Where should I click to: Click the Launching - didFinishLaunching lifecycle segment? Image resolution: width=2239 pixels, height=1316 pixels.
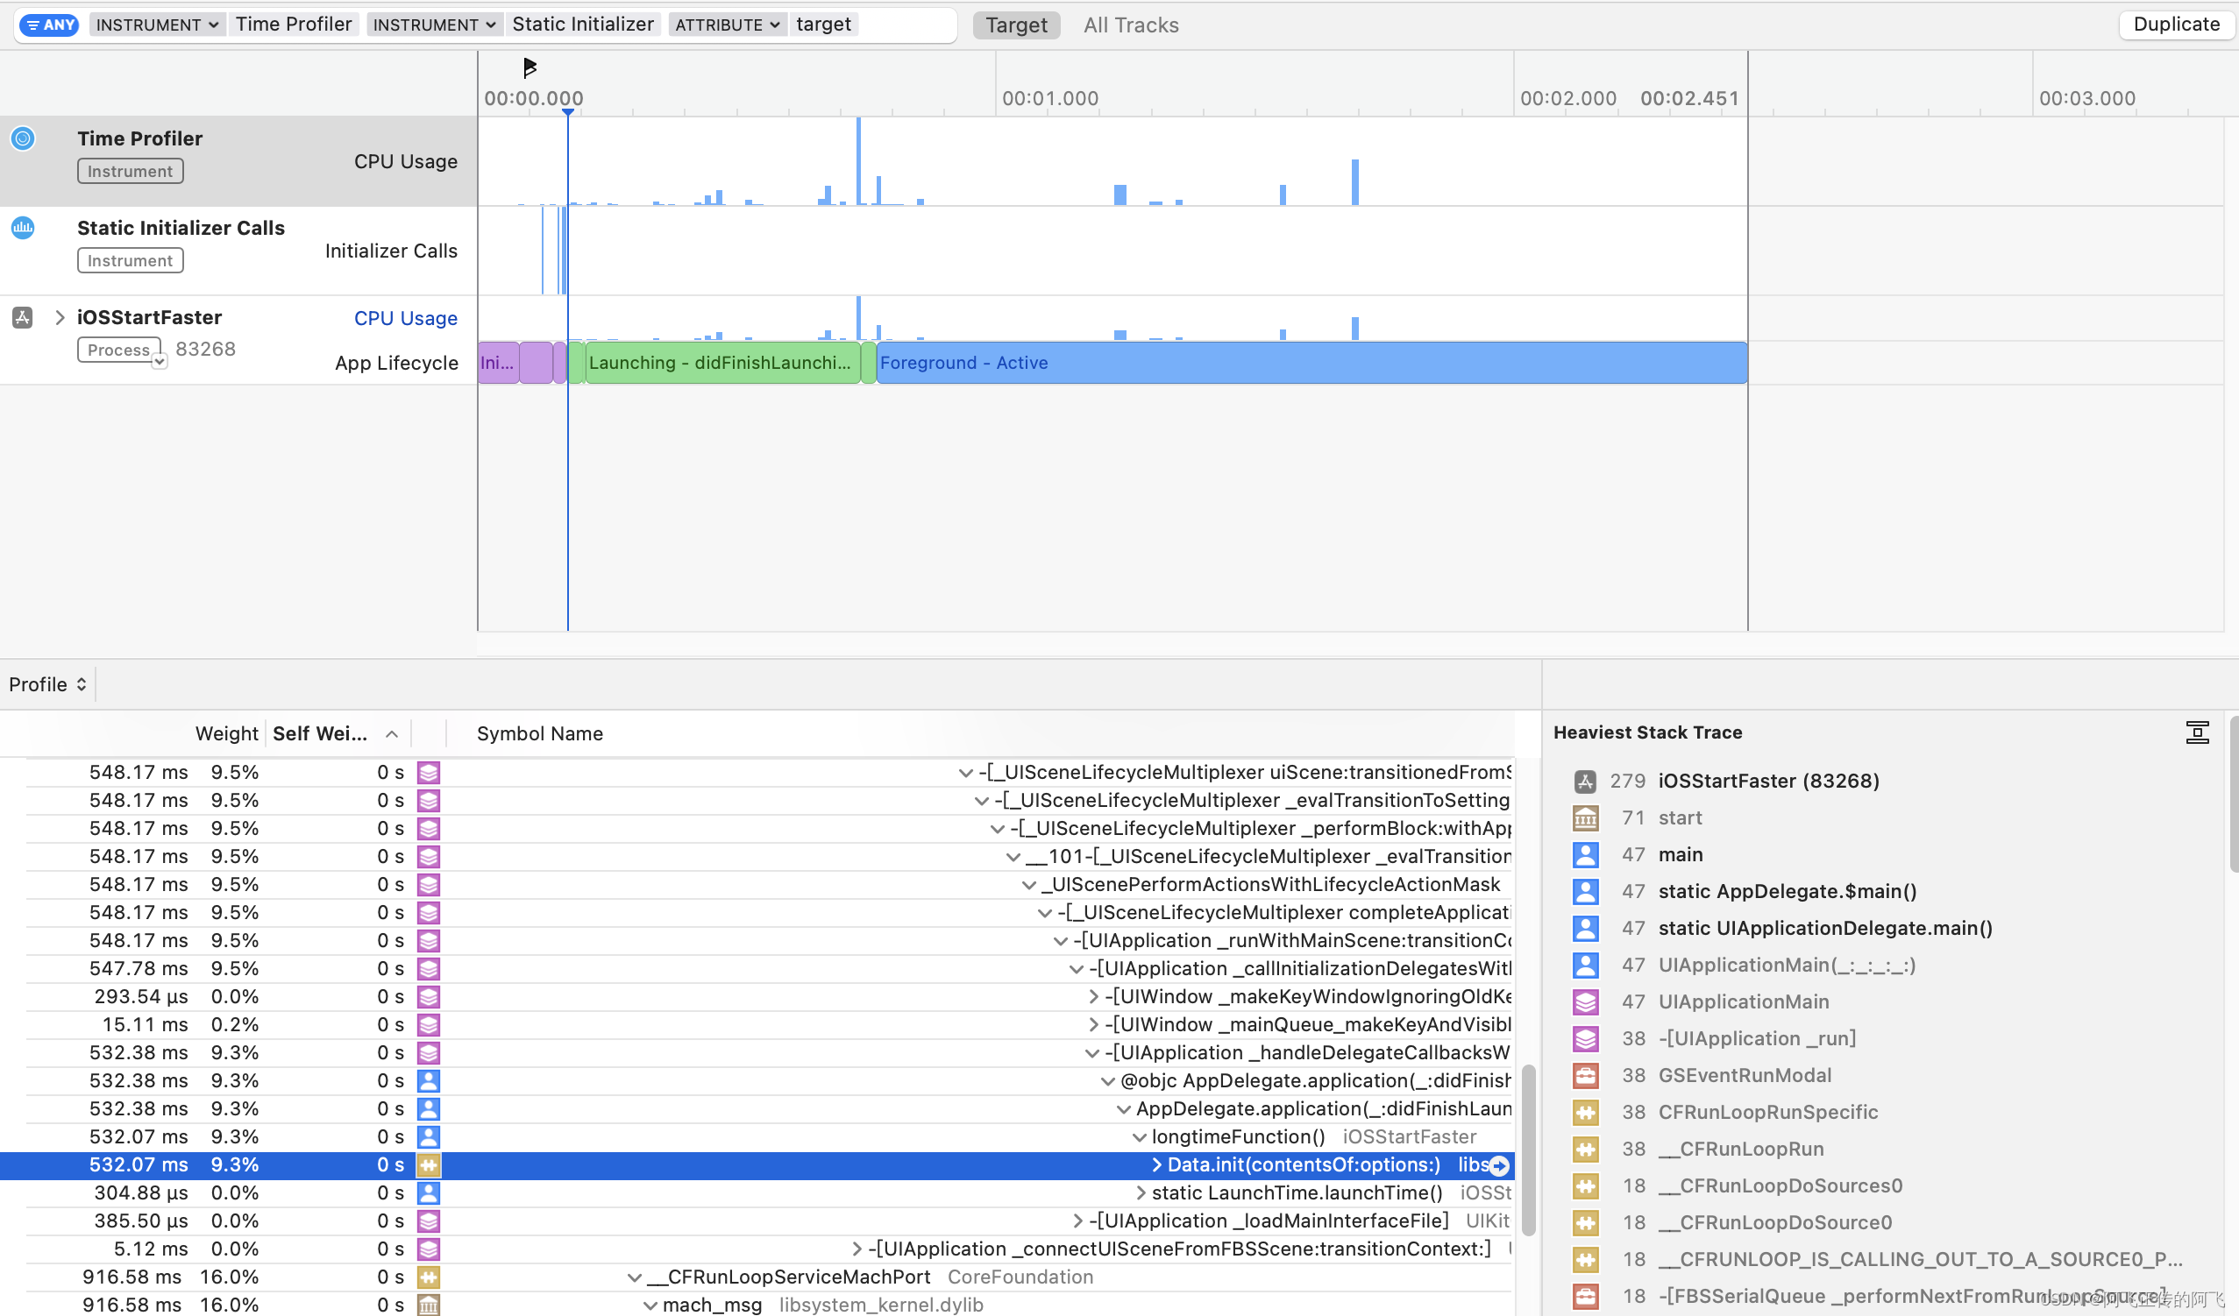click(722, 363)
